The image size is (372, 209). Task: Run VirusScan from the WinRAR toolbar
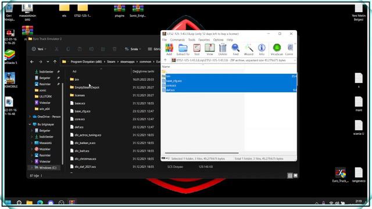(x=277, y=49)
